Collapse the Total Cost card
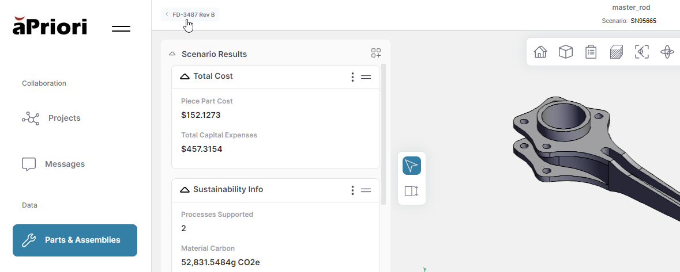Screen dimensions: 680x272 click(x=185, y=76)
